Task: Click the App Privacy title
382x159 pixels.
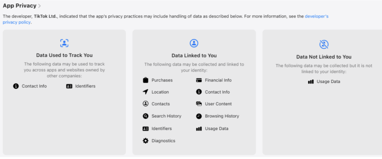Action: click(19, 6)
